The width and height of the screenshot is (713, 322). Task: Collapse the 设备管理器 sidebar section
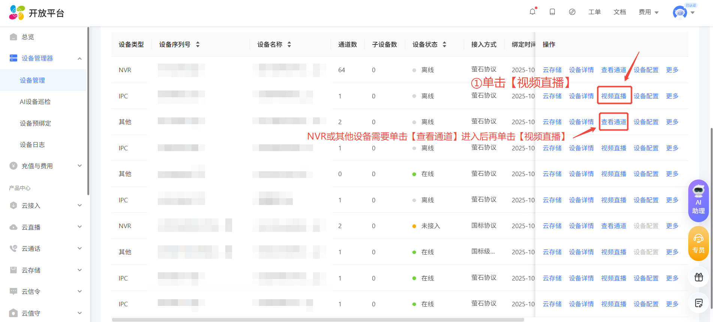(79, 58)
